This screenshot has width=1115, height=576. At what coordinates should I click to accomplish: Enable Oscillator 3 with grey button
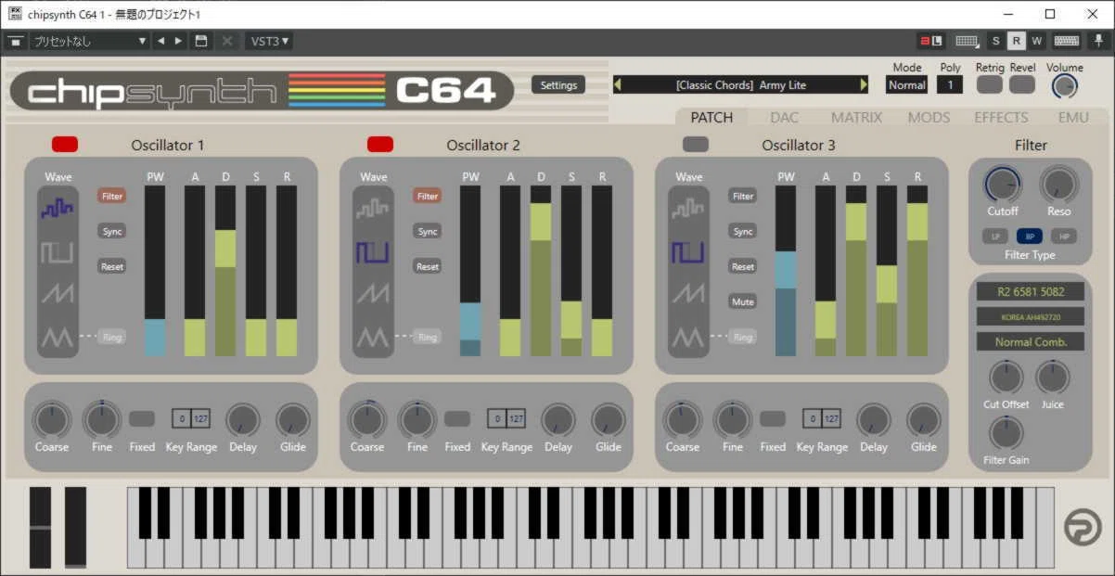[696, 144]
